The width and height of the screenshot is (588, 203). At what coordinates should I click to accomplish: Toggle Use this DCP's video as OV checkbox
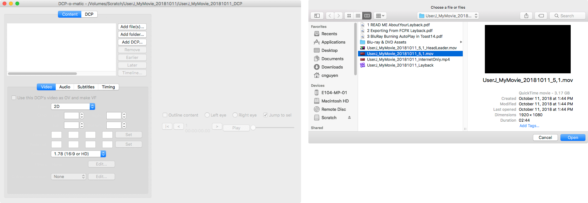(14, 98)
